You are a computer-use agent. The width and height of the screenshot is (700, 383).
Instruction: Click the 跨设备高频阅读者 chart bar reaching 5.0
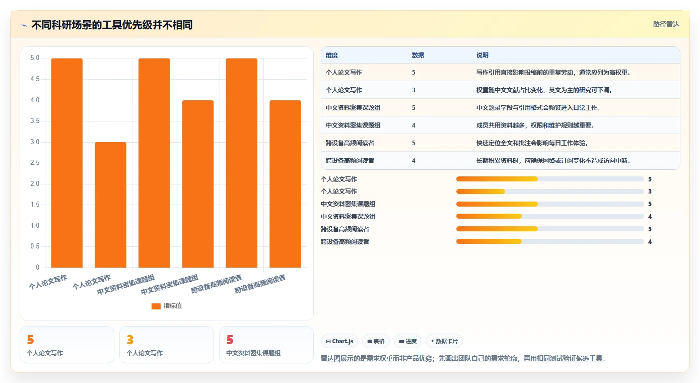pos(242,163)
